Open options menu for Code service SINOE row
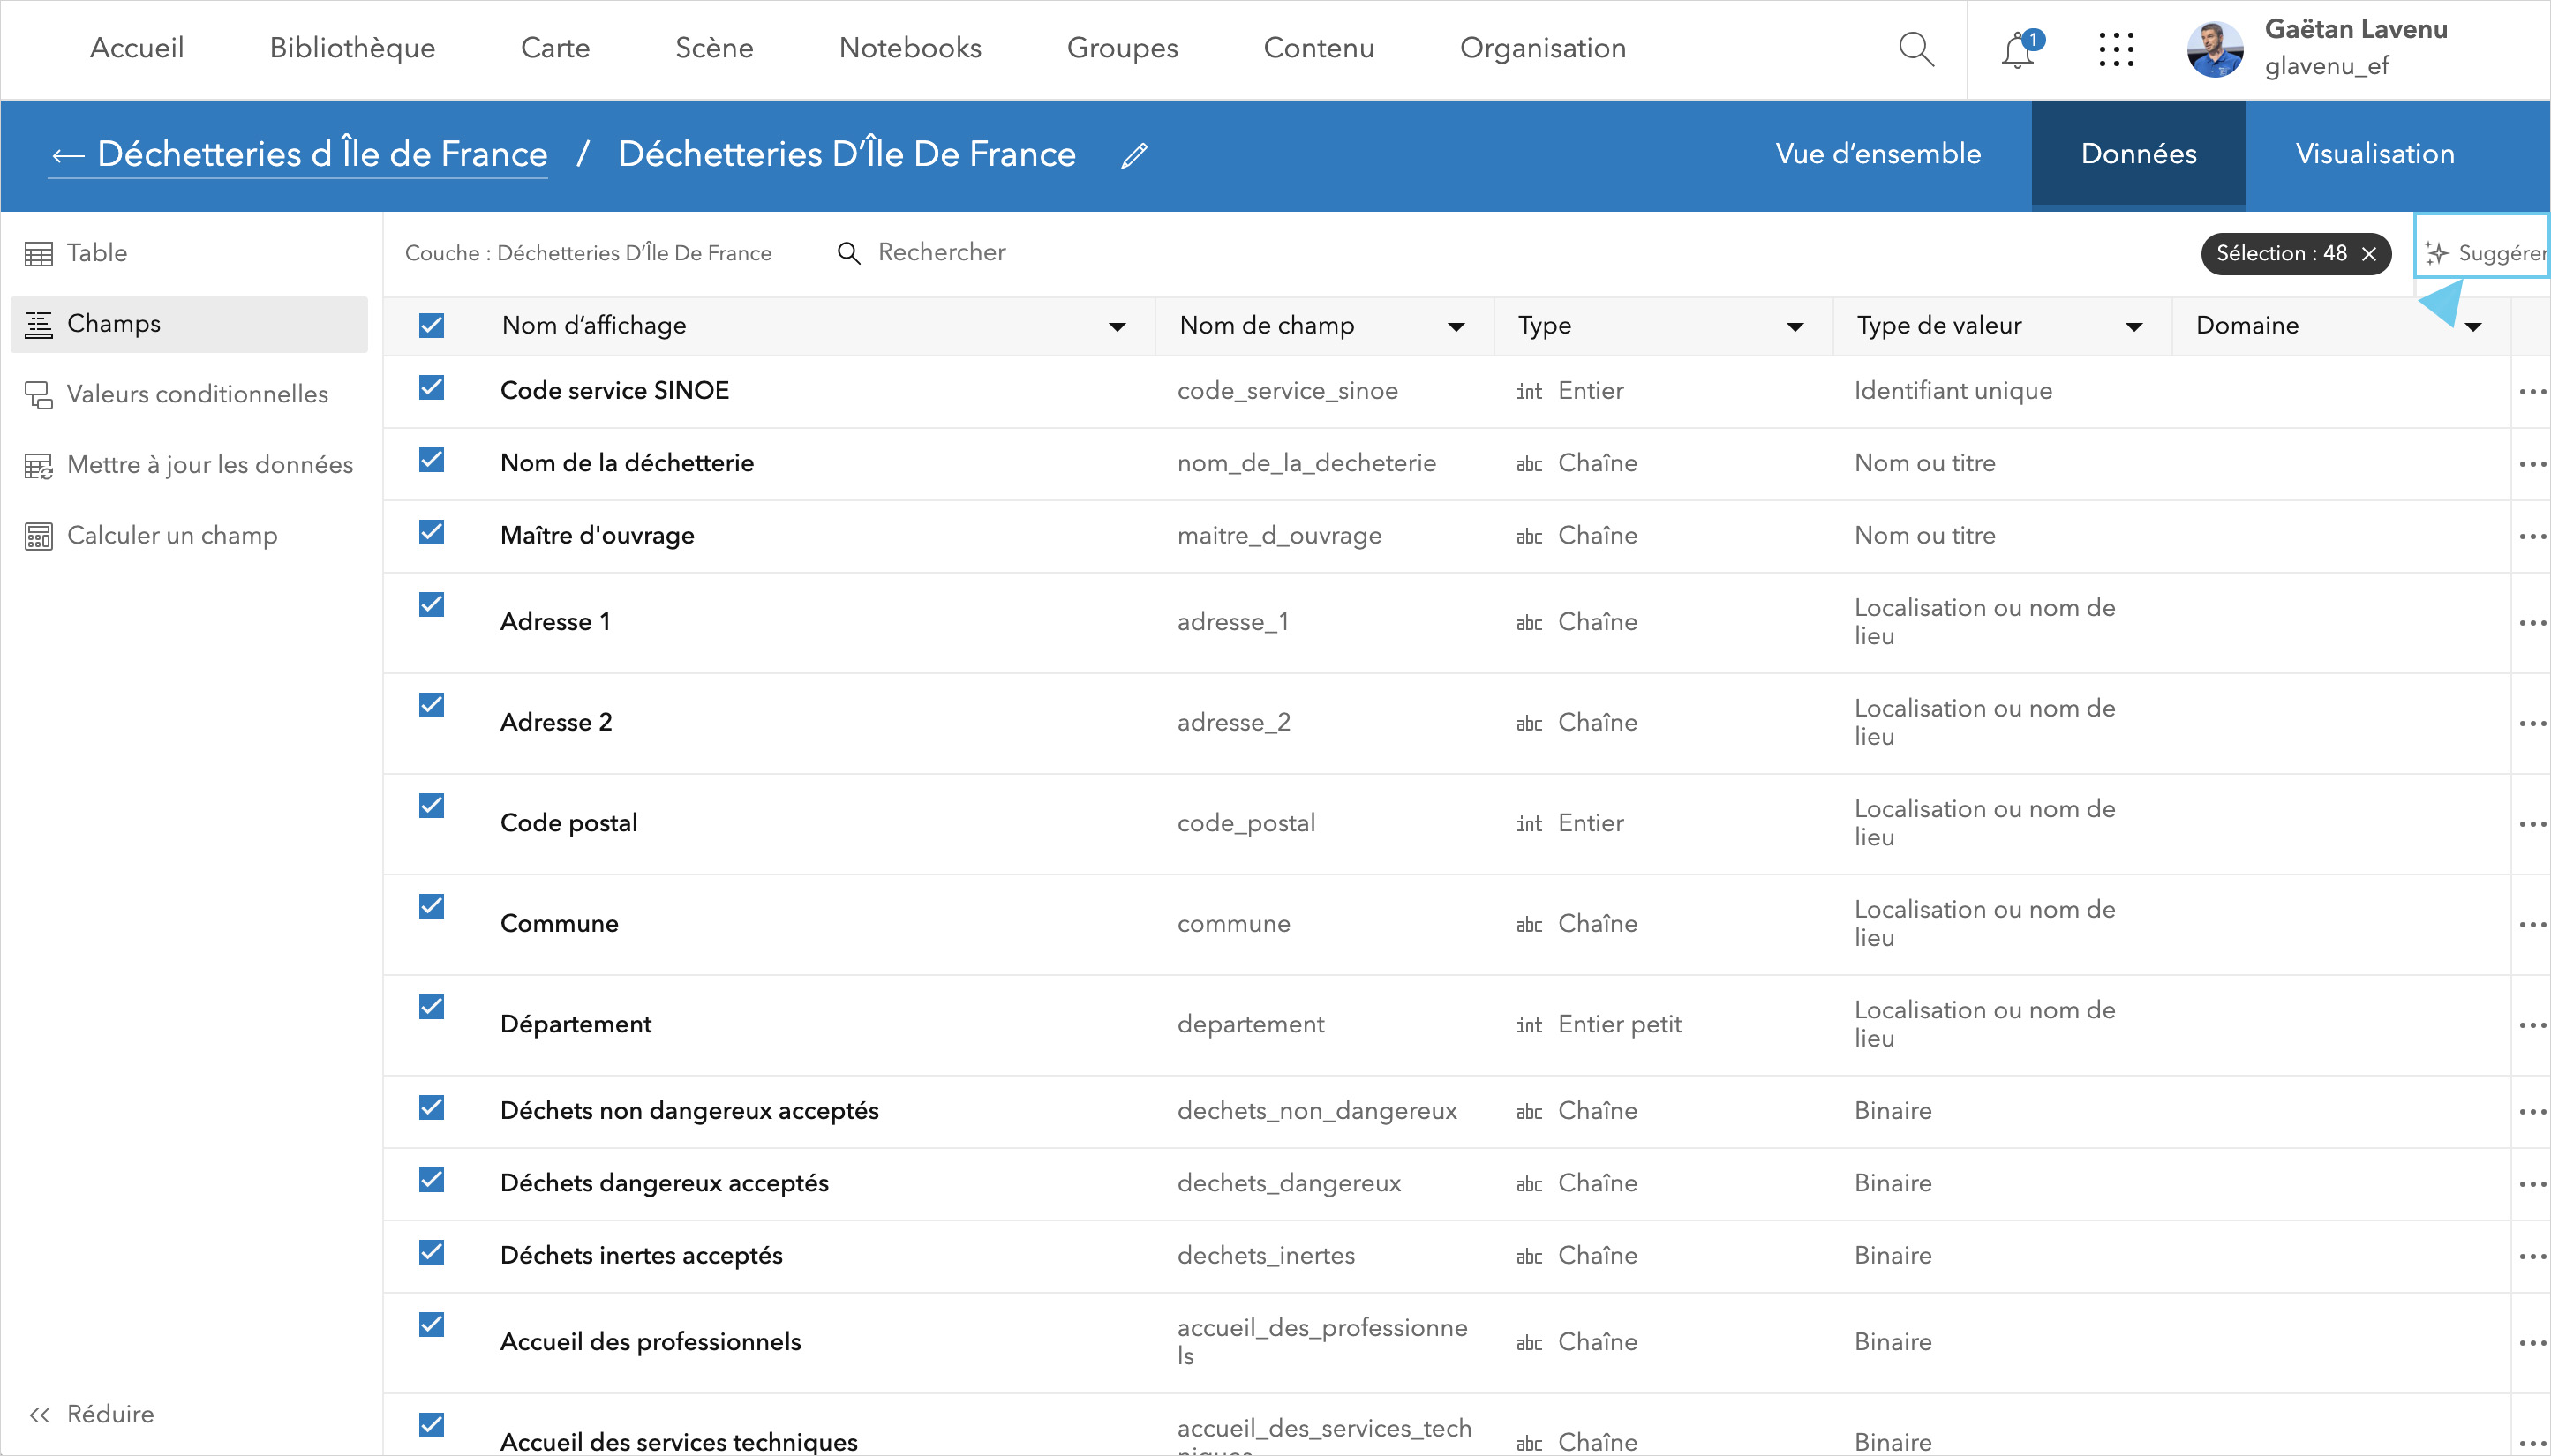Viewport: 2551px width, 1456px height. 2532,391
